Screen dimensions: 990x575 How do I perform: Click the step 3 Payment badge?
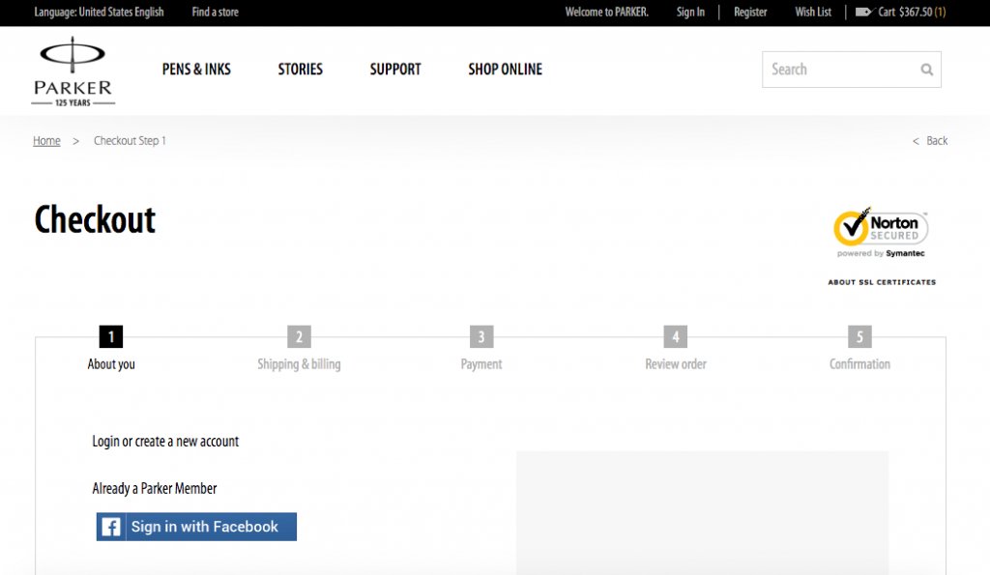481,336
